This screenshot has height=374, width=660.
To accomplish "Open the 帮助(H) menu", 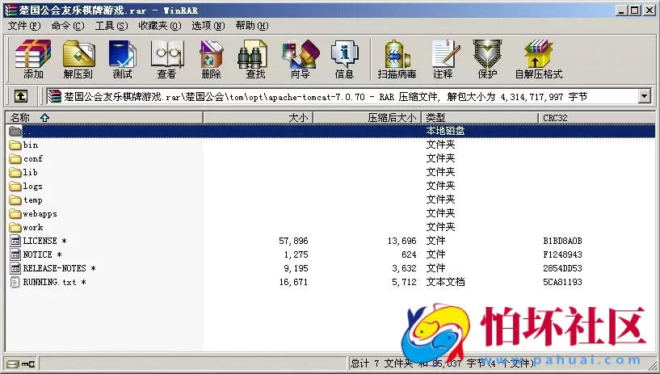I will click(x=252, y=26).
